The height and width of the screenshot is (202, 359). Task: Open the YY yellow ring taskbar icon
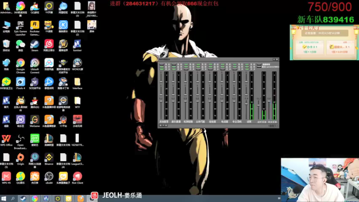[x=57, y=198]
